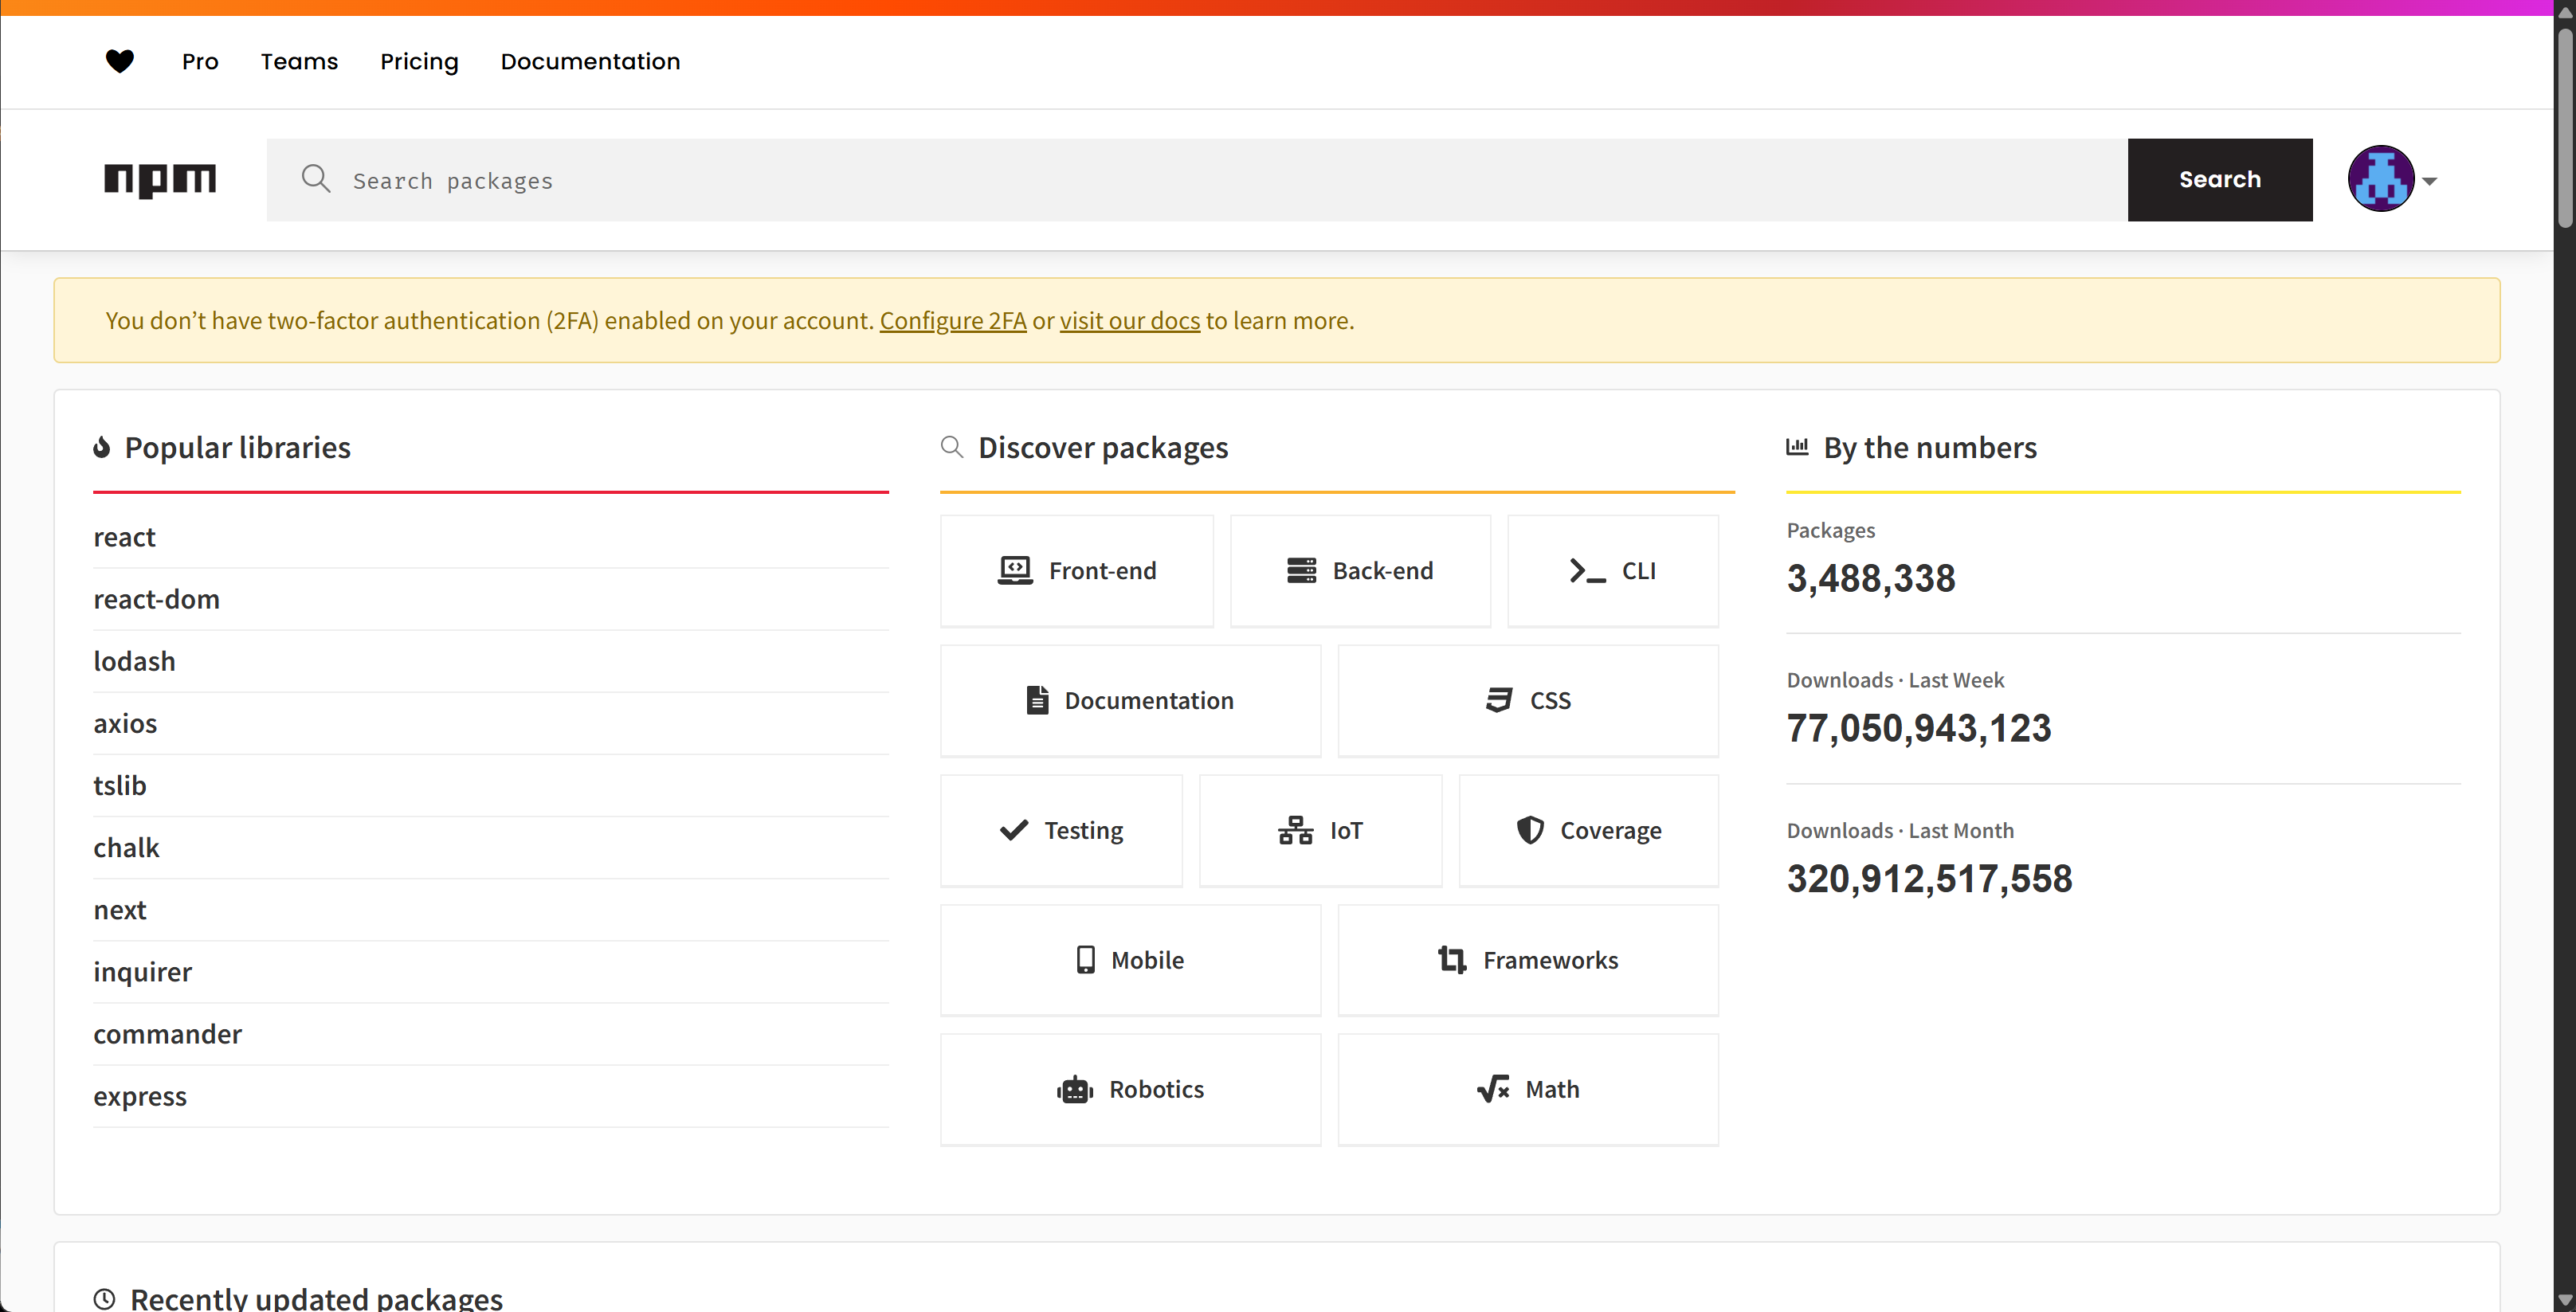The width and height of the screenshot is (2576, 1312).
Task: Select the CSS text label
Action: (1550, 700)
